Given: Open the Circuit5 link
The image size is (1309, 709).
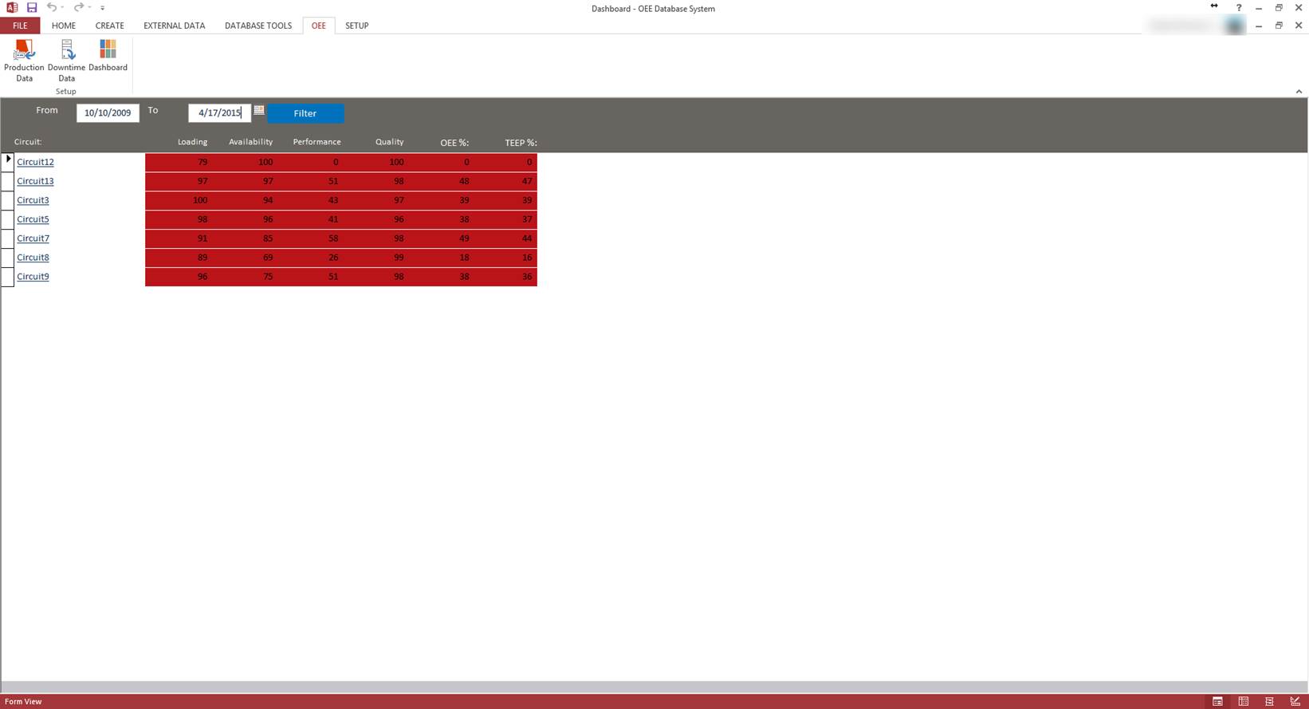Looking at the screenshot, I should (x=33, y=219).
